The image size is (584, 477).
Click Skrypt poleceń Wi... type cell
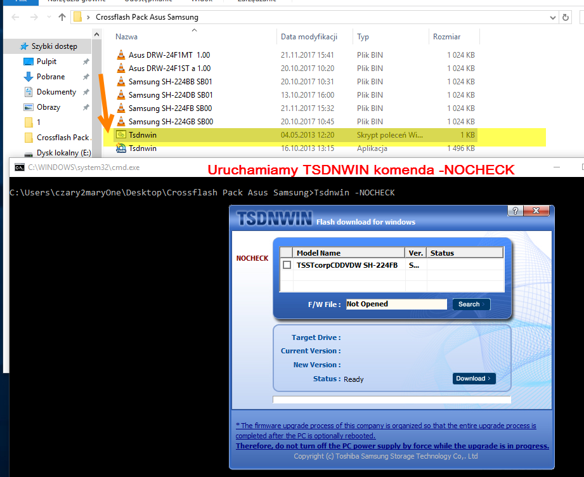(389, 135)
